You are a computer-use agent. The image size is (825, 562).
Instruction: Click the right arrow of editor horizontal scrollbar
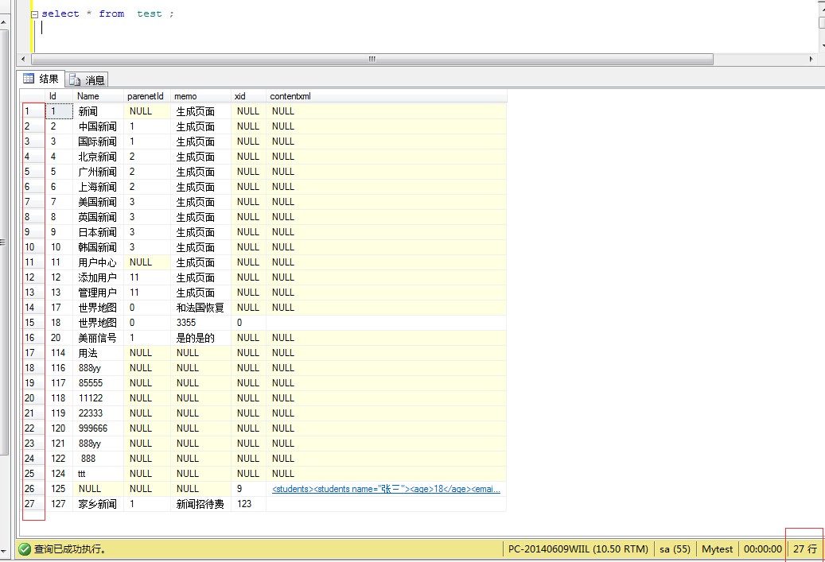pyautogui.click(x=811, y=59)
